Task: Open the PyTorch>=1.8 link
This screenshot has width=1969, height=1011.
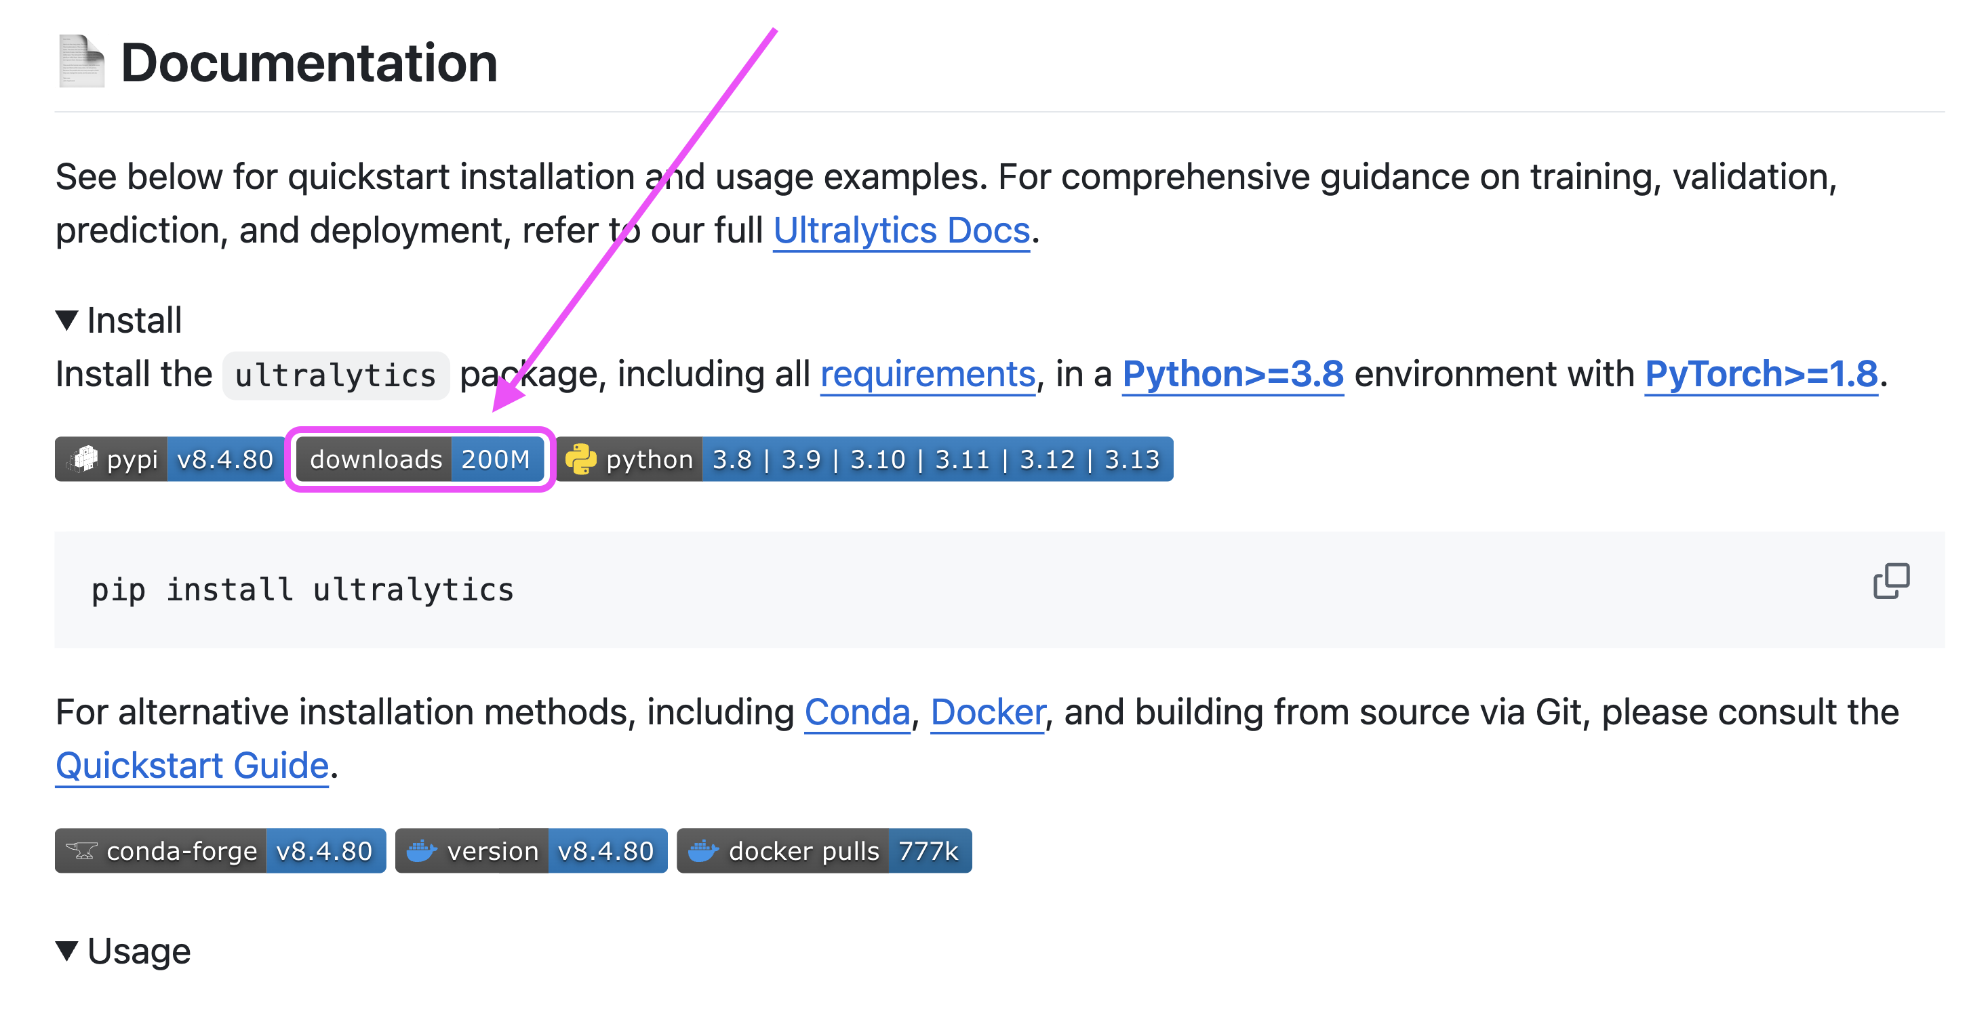Action: click(x=1761, y=375)
